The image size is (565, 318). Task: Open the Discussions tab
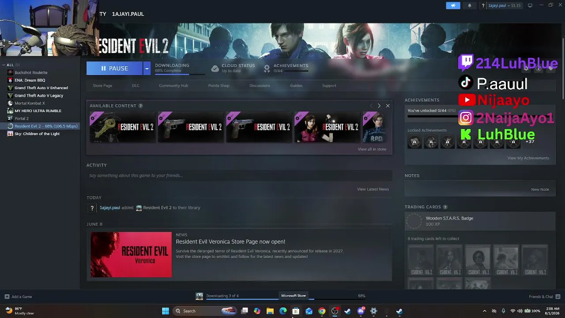(x=260, y=86)
